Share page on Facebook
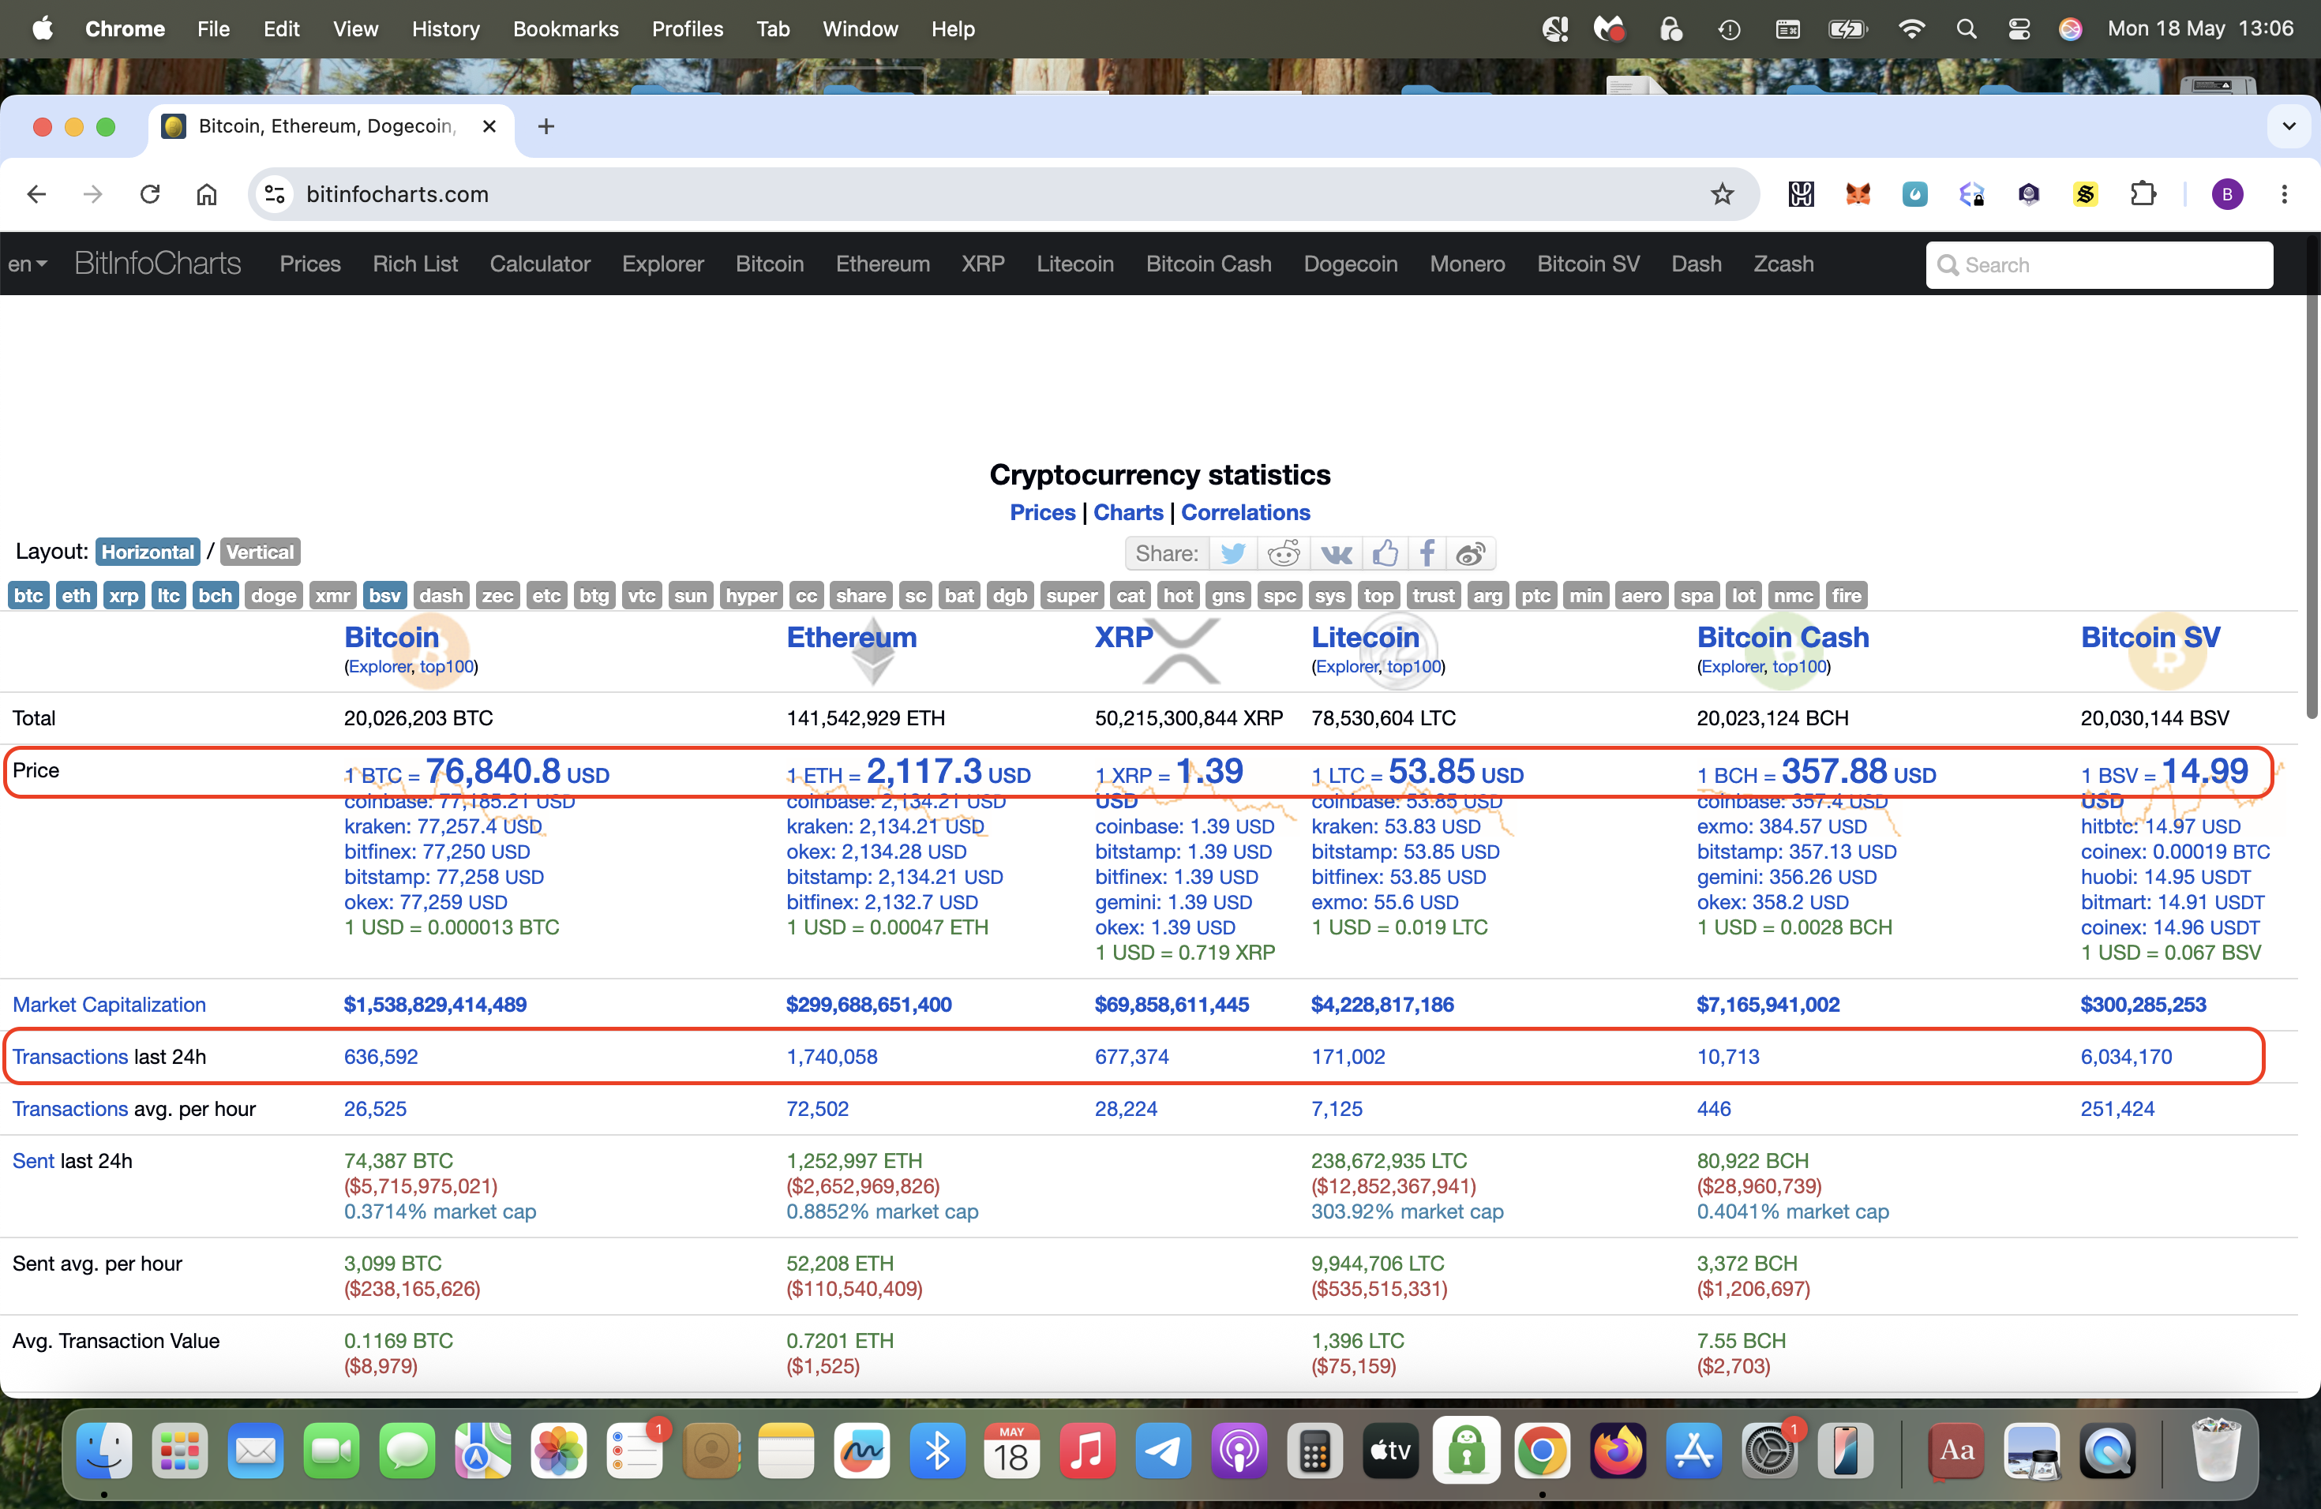This screenshot has width=2321, height=1509. tap(1427, 554)
